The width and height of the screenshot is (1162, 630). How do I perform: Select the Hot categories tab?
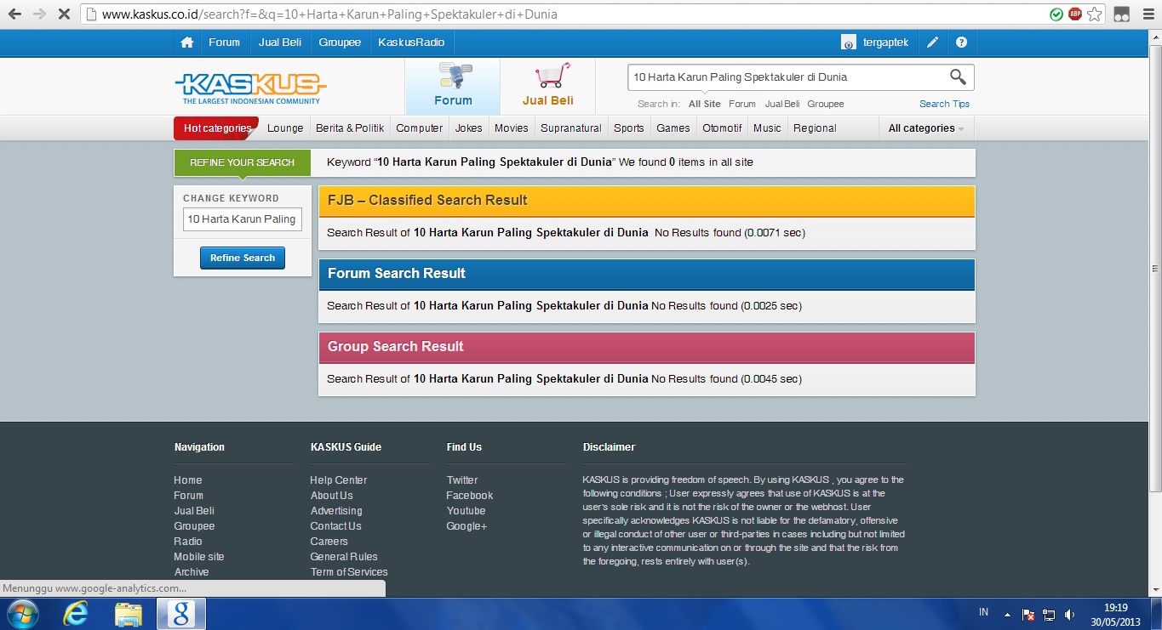click(x=217, y=128)
